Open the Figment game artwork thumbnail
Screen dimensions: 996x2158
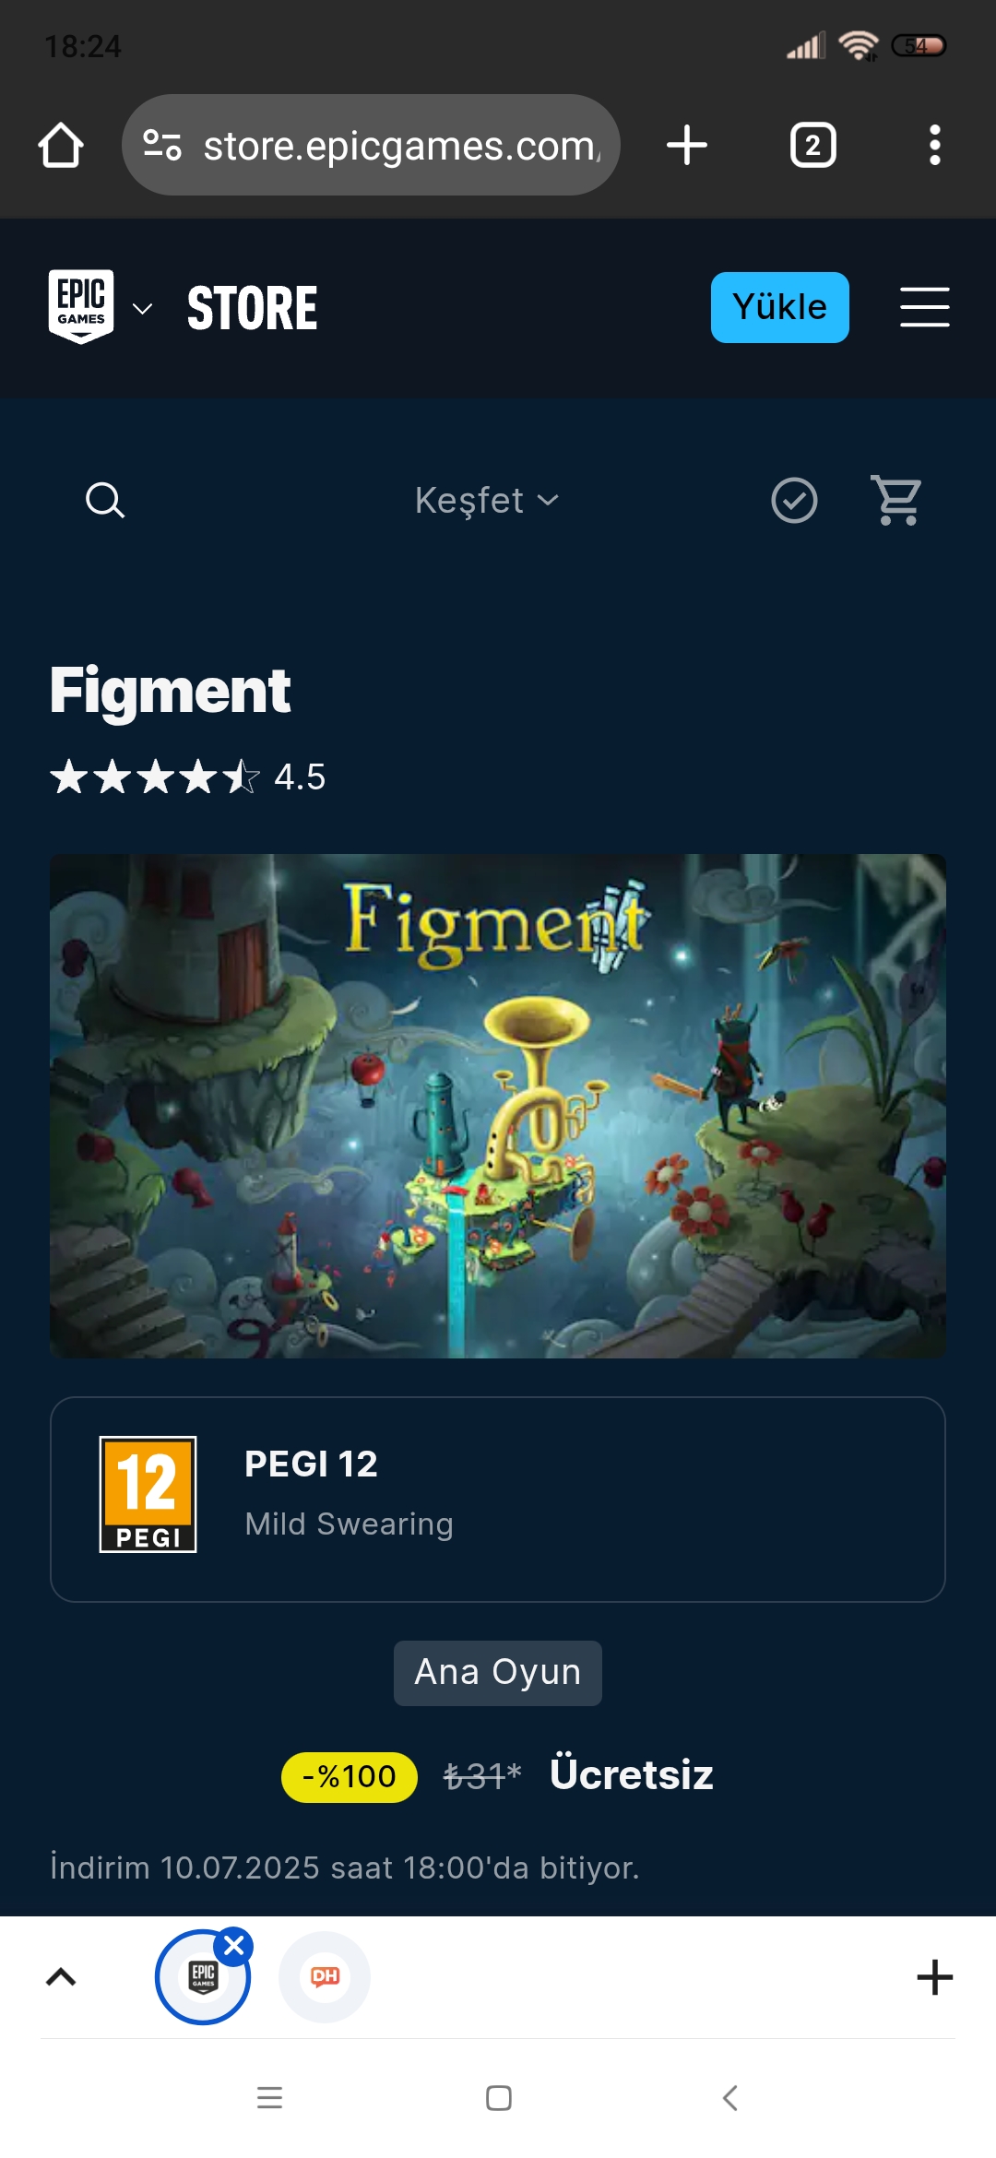point(498,1106)
